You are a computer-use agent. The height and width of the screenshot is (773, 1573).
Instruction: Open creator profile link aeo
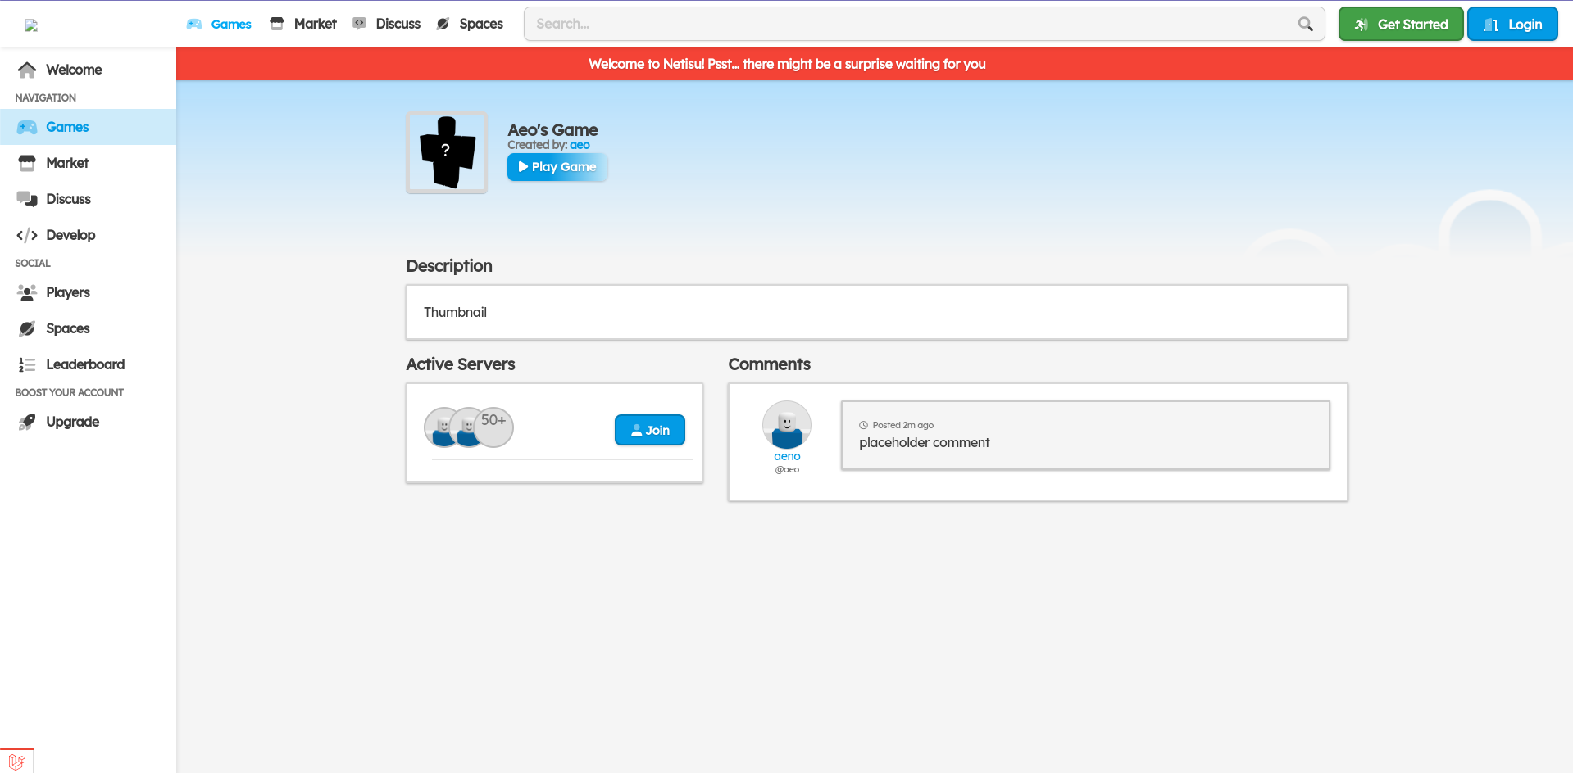(580, 146)
